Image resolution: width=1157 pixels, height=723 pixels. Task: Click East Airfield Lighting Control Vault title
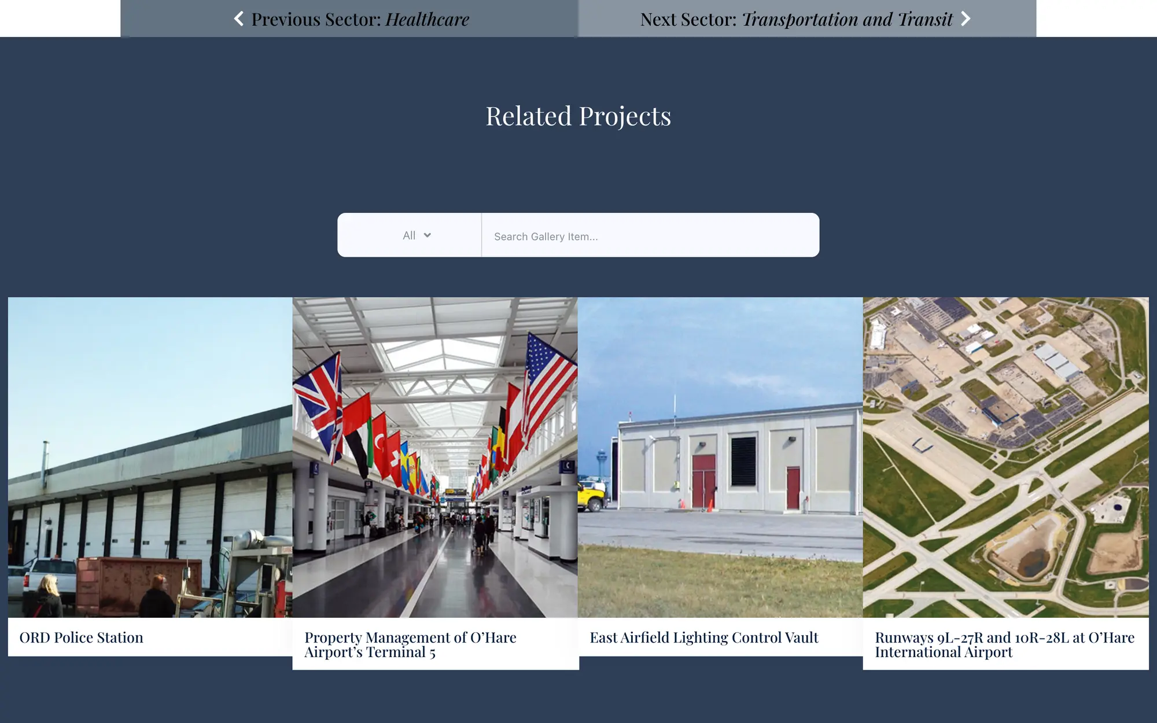click(x=704, y=637)
